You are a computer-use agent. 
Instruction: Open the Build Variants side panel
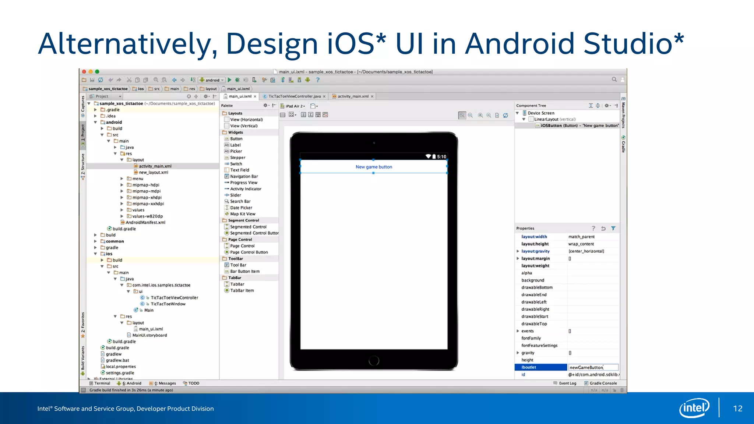pos(83,361)
